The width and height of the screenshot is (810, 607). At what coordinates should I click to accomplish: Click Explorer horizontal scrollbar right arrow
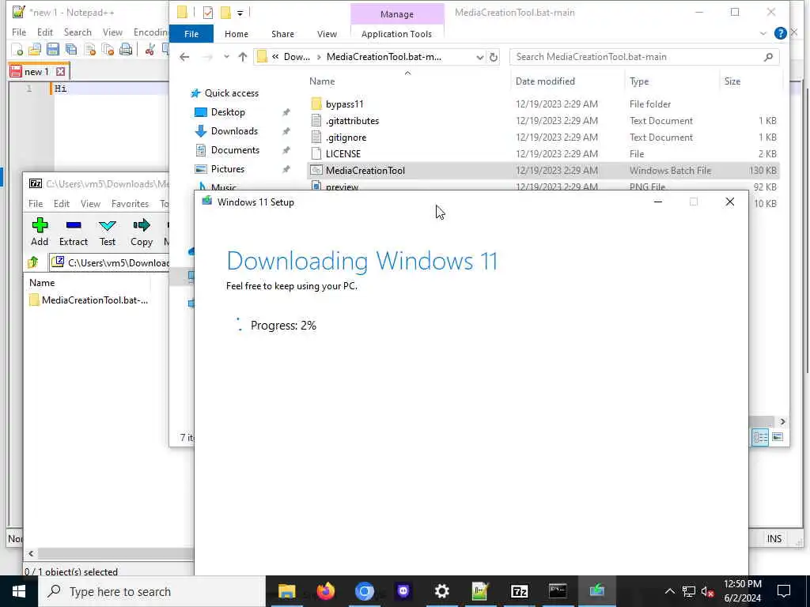tap(782, 422)
